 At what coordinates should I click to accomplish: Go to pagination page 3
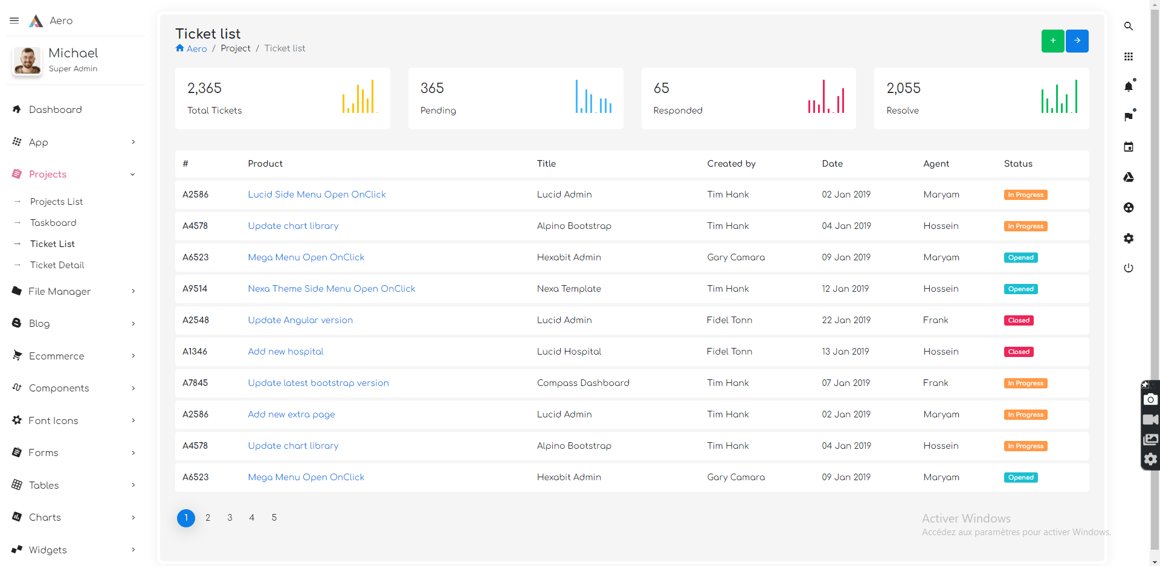click(230, 518)
